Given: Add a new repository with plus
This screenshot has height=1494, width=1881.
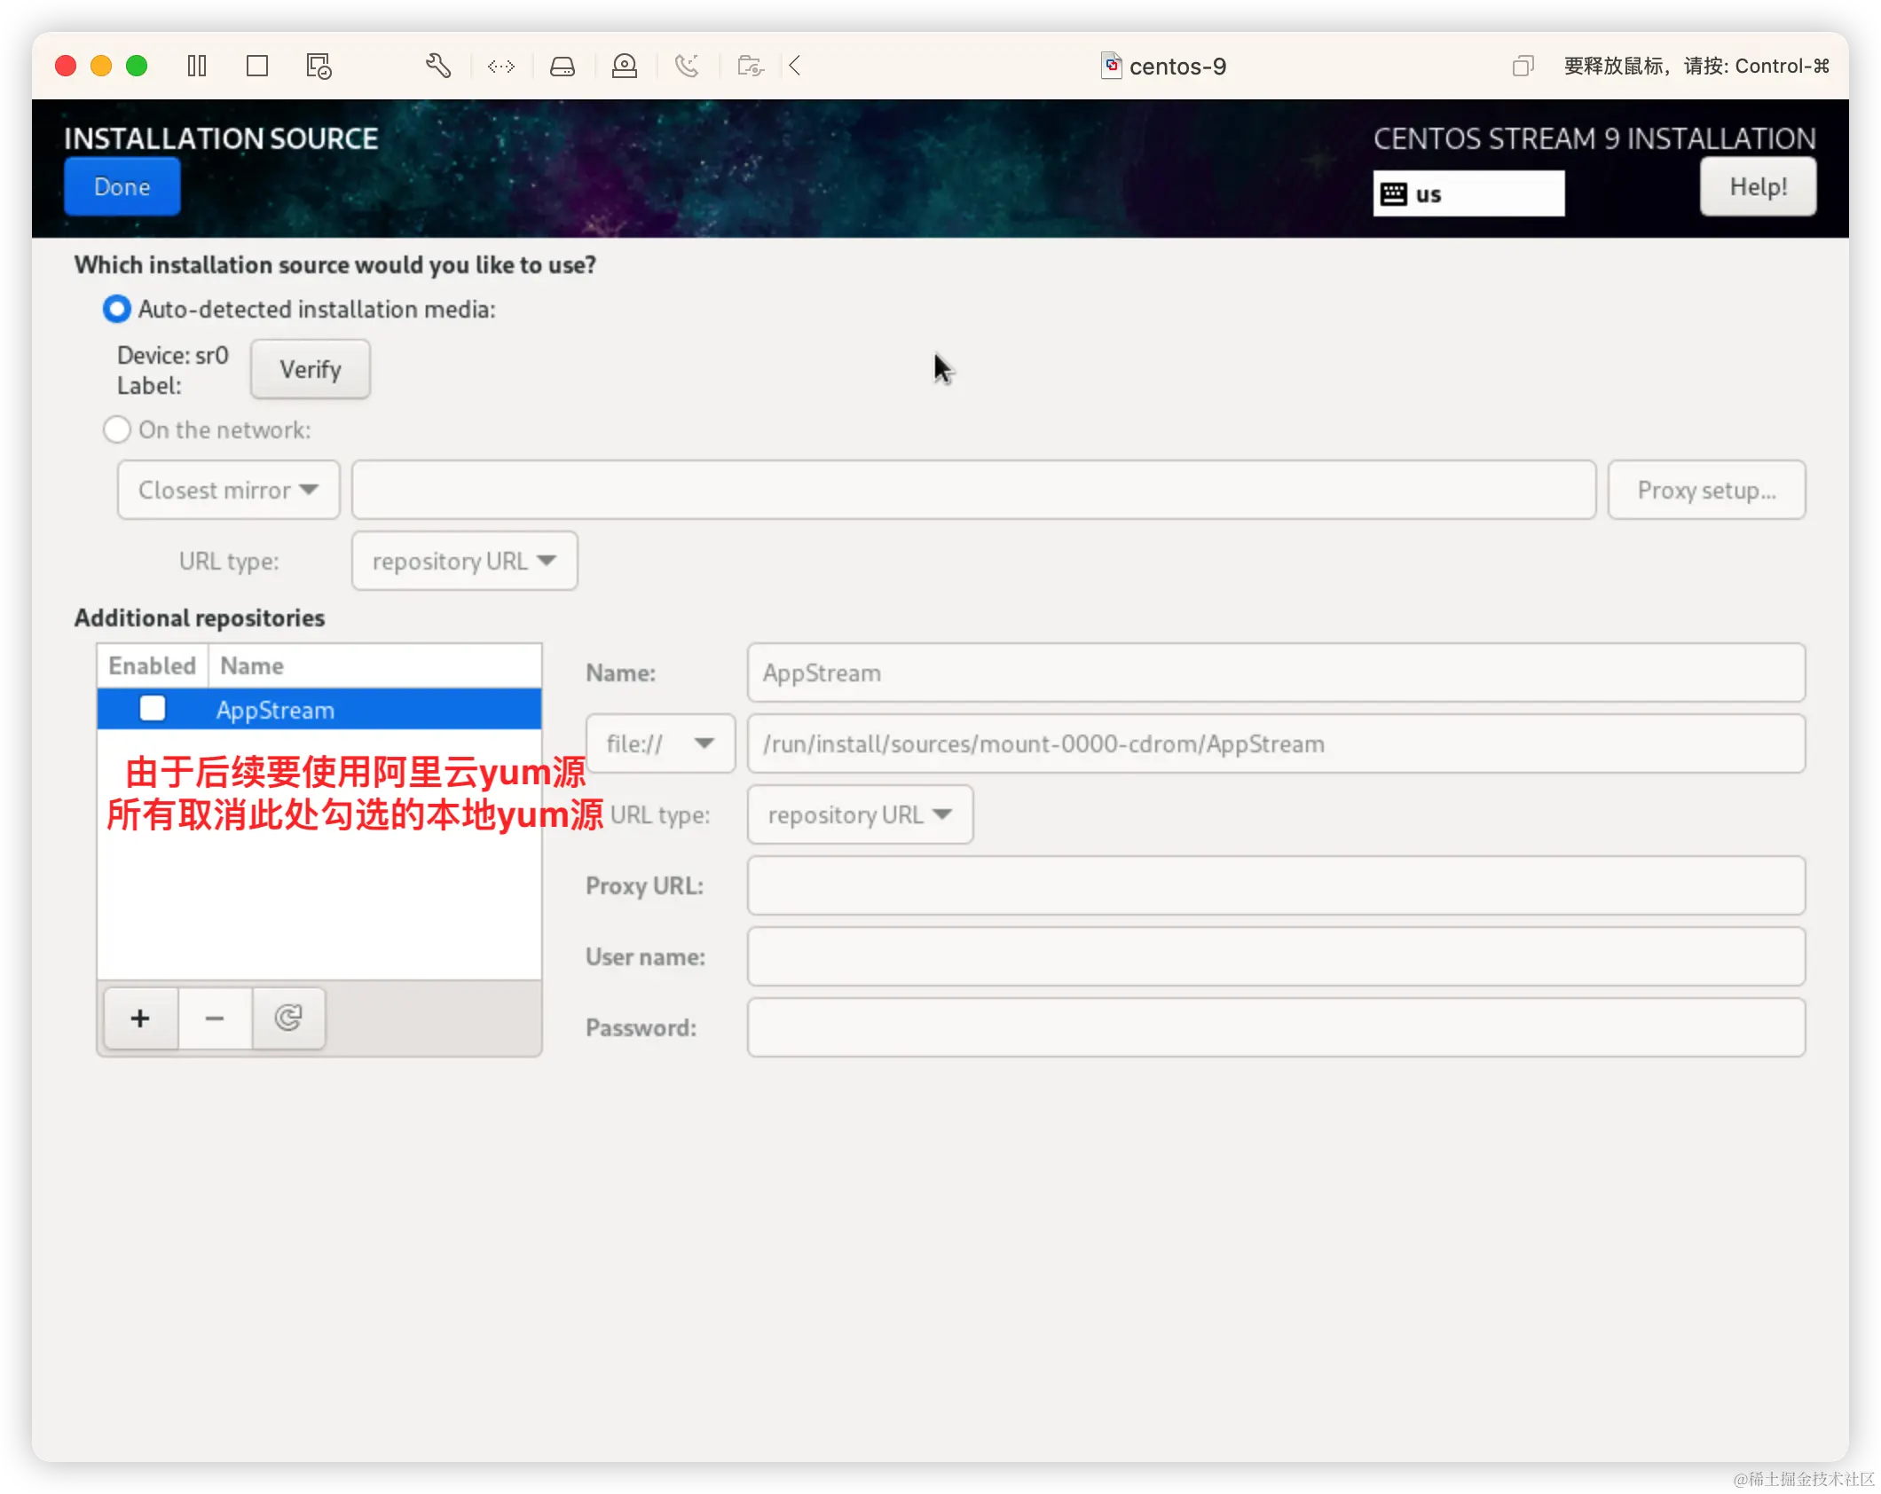Looking at the screenshot, I should click(x=140, y=1018).
